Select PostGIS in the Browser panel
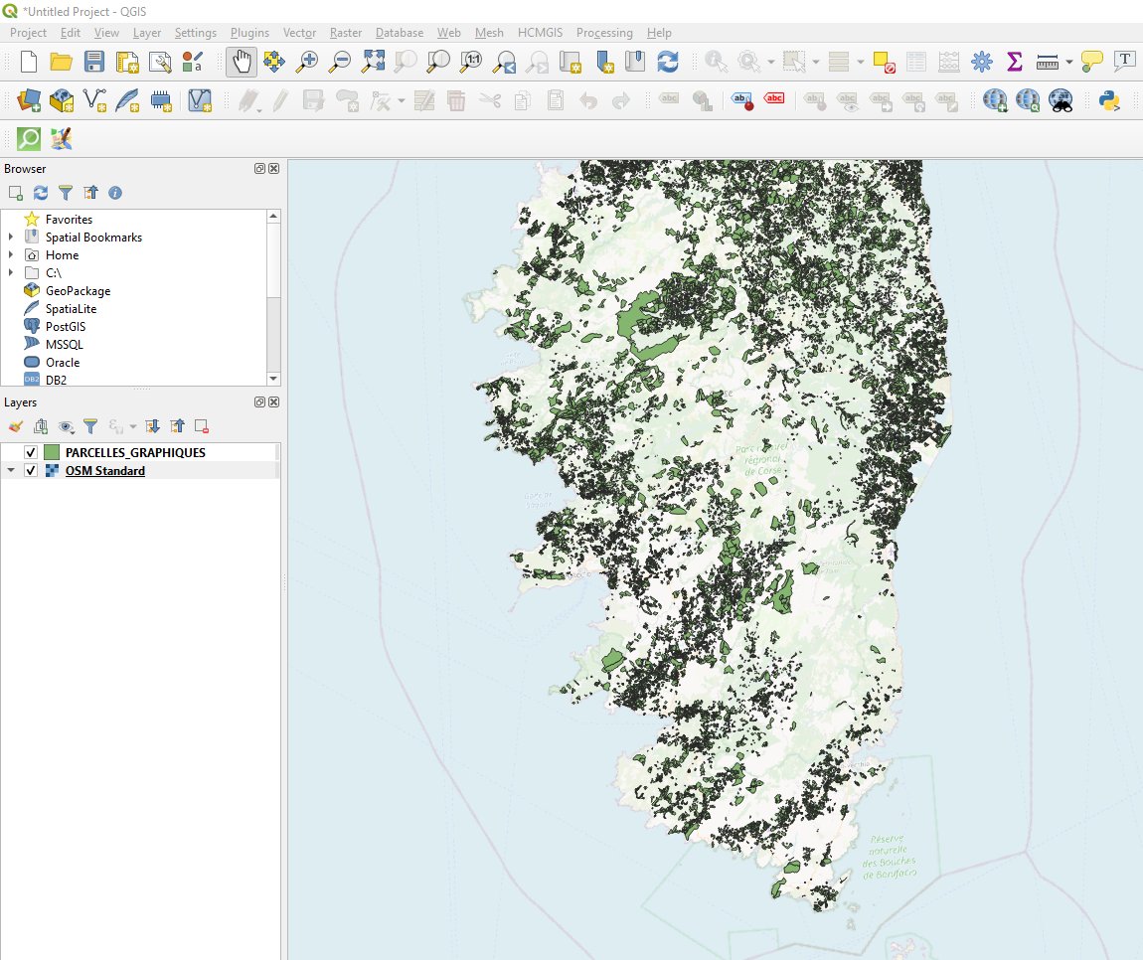Image resolution: width=1143 pixels, height=960 pixels. click(66, 327)
